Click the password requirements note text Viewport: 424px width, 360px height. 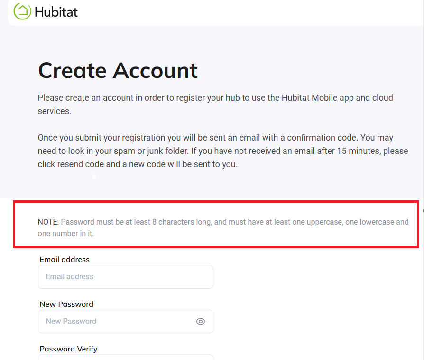pyautogui.click(x=223, y=227)
